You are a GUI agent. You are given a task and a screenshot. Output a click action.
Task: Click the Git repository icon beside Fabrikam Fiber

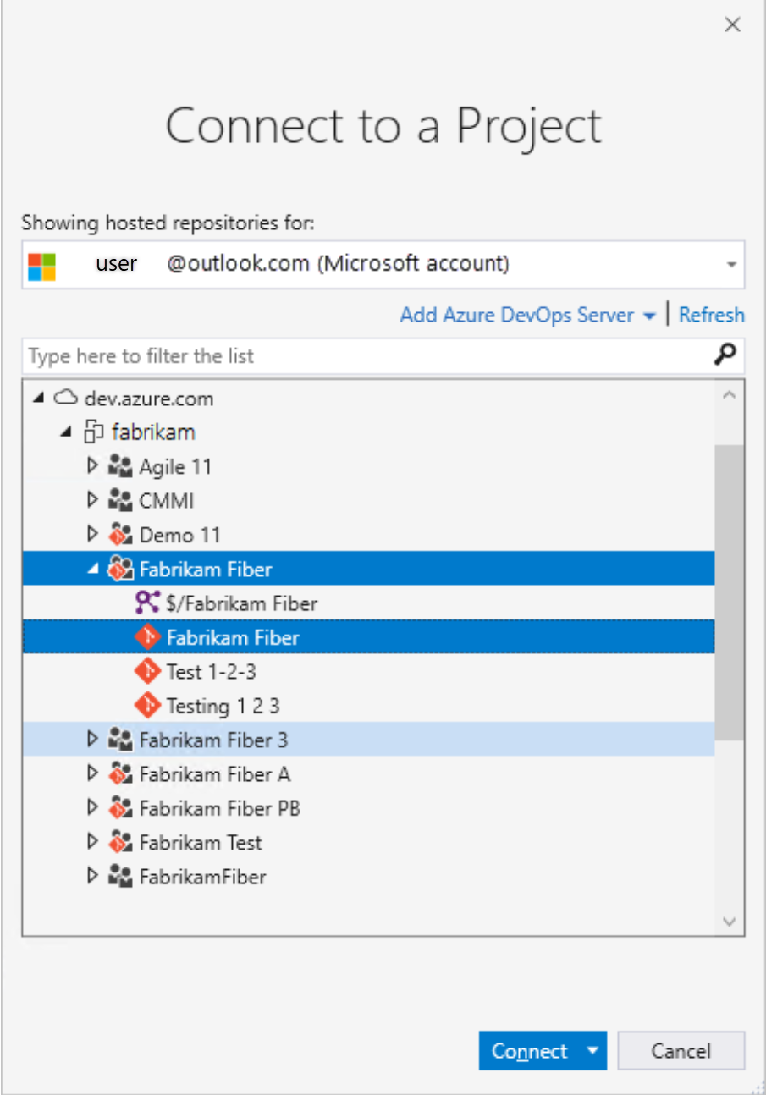coord(146,636)
